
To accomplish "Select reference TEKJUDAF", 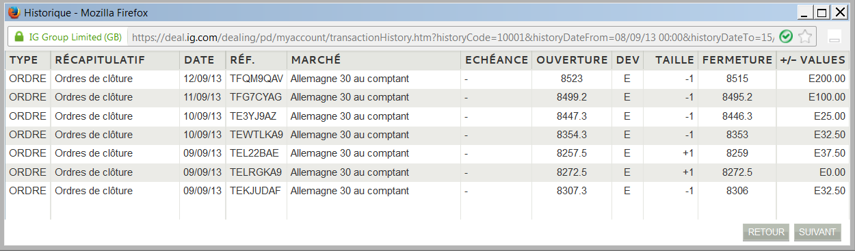I will click(255, 191).
